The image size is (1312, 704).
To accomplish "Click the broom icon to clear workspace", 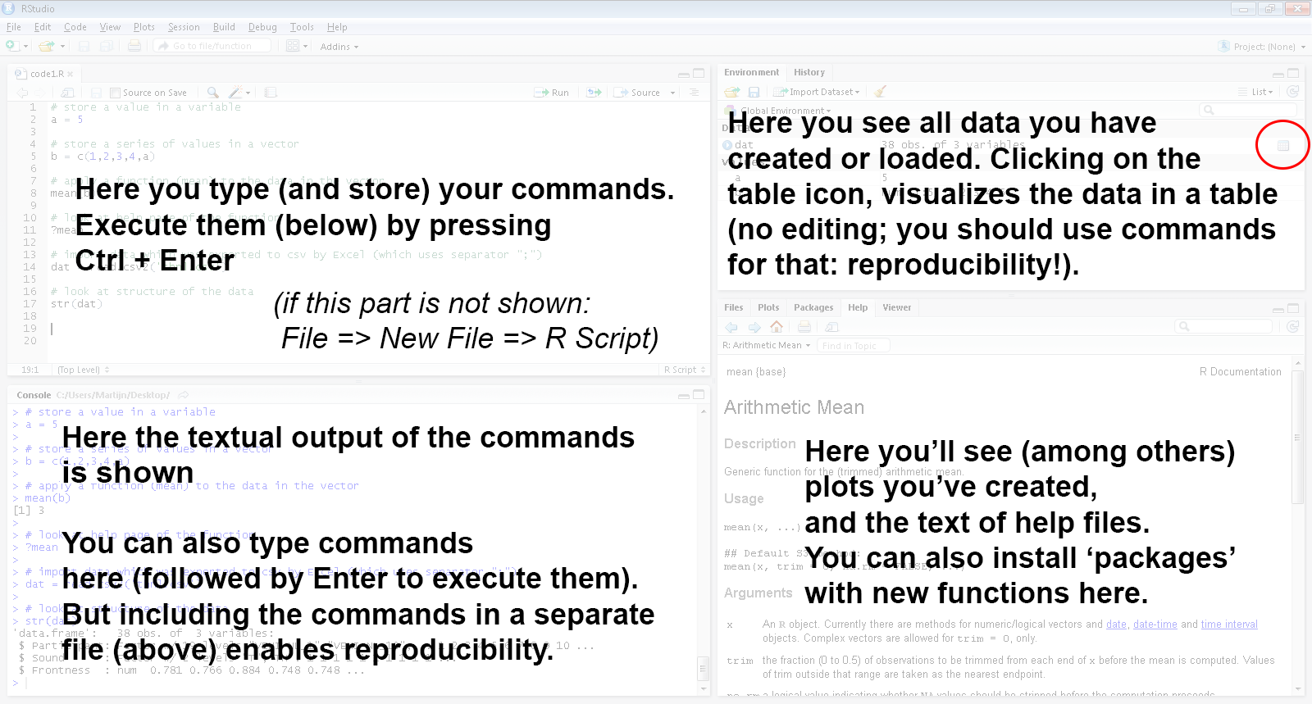I will pos(881,92).
